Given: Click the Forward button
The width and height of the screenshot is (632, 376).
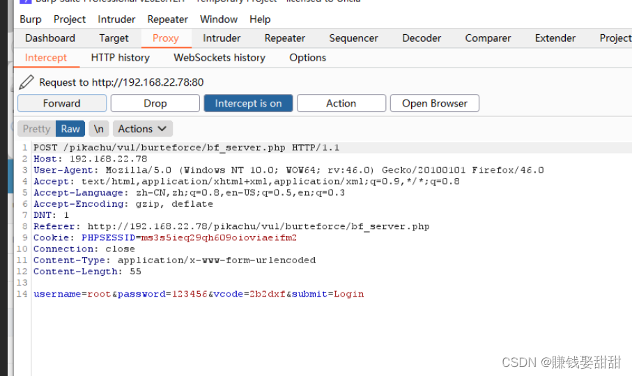Looking at the screenshot, I should [x=62, y=104].
